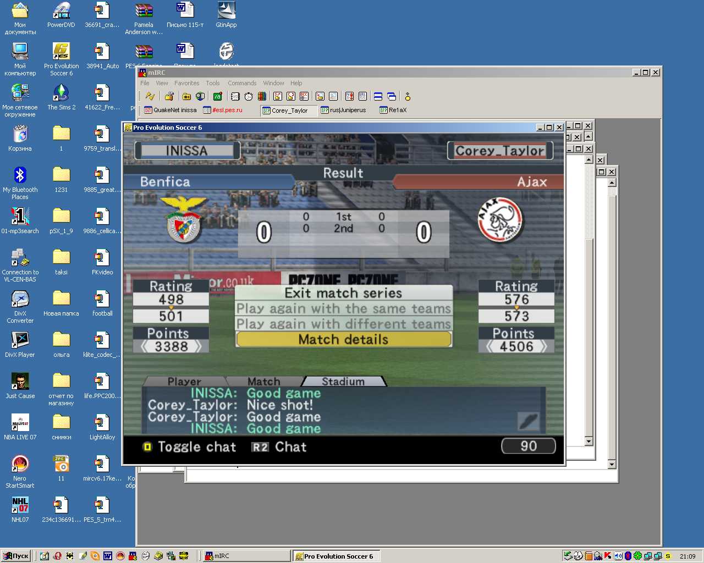
Task: Open Pro Evolution Soccer 6 desktop shortcut
Action: click(x=61, y=59)
